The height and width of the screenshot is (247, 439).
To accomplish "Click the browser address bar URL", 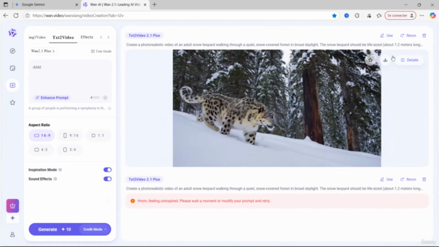I will pos(179,15).
